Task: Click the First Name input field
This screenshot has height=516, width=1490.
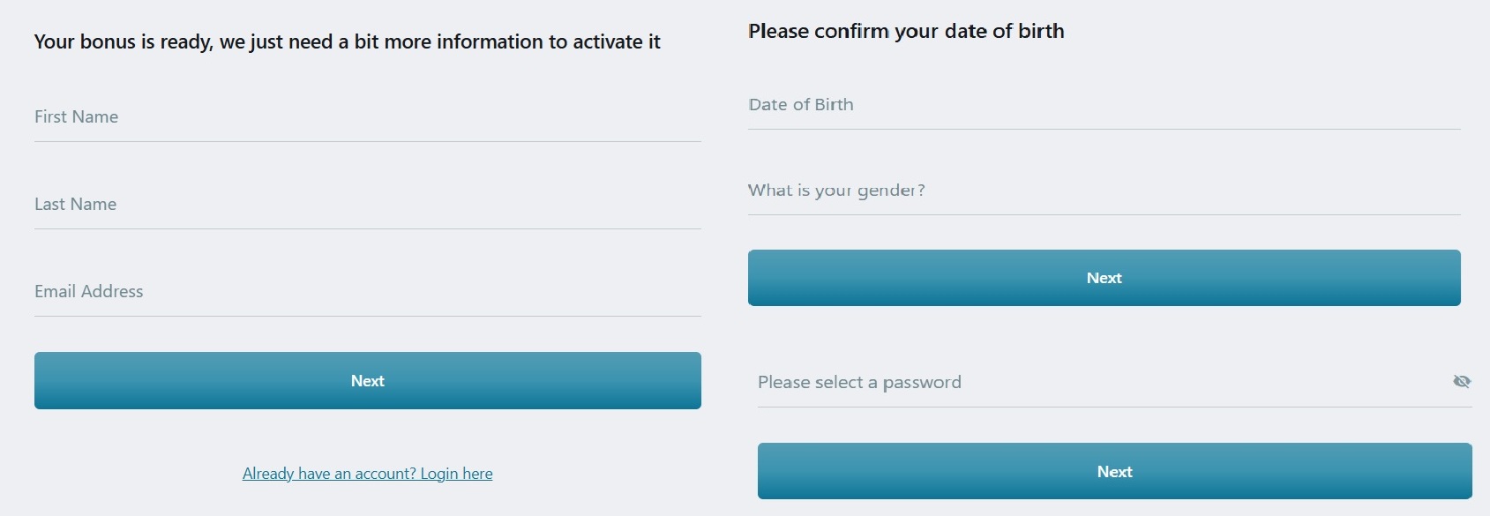Action: pyautogui.click(x=367, y=117)
